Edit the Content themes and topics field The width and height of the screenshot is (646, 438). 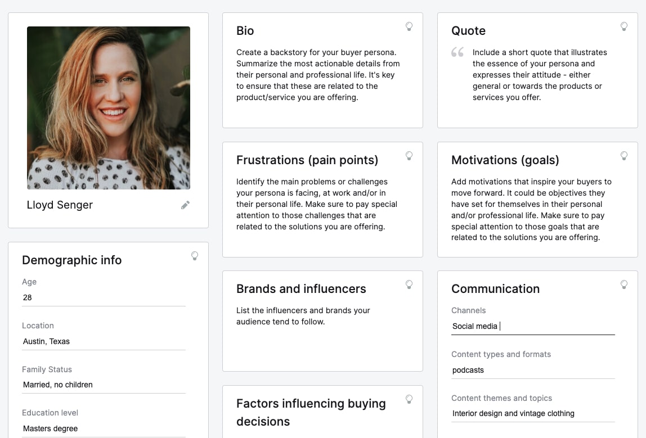(533, 413)
